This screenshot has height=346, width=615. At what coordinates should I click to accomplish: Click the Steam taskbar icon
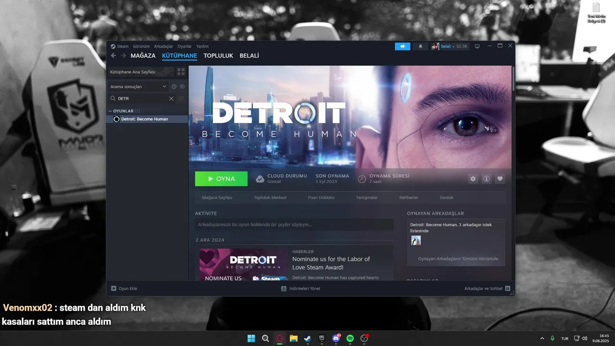pyautogui.click(x=307, y=338)
